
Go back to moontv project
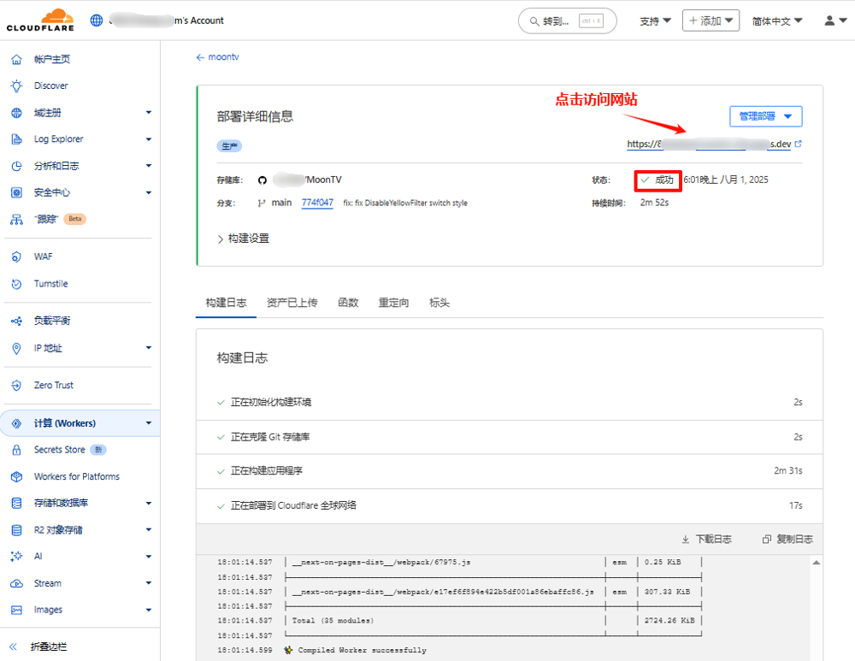217,57
